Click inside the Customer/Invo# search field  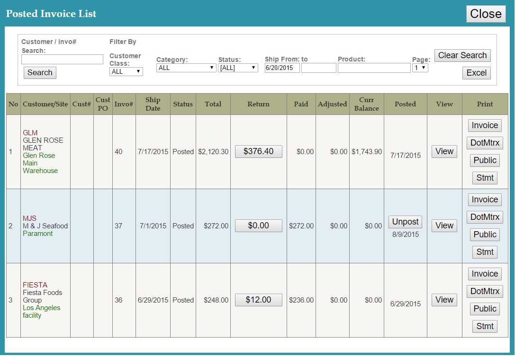62,59
